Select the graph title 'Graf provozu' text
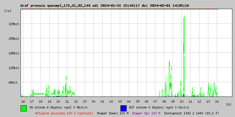 pyautogui.click(x=33, y=6)
